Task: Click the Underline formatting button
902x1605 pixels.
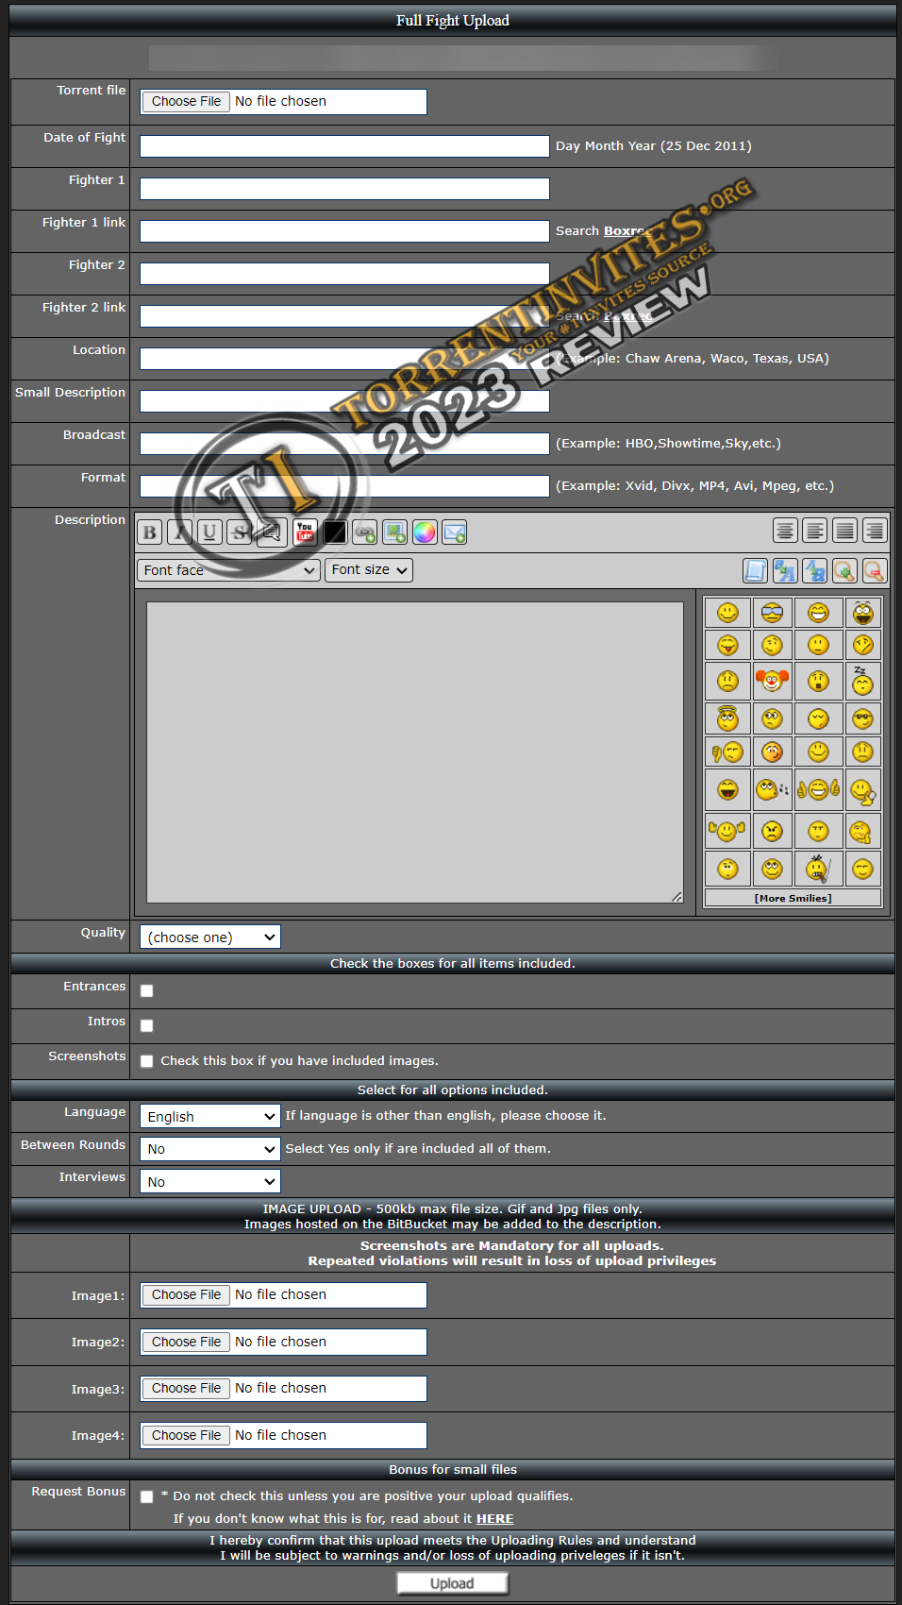Action: (209, 532)
